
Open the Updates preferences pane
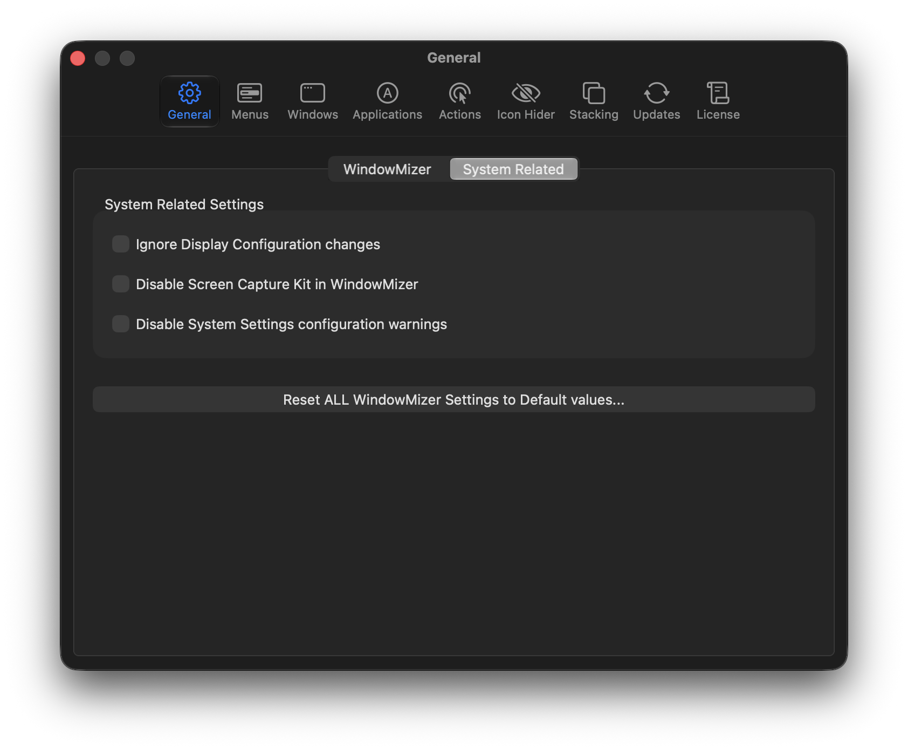[x=656, y=101]
